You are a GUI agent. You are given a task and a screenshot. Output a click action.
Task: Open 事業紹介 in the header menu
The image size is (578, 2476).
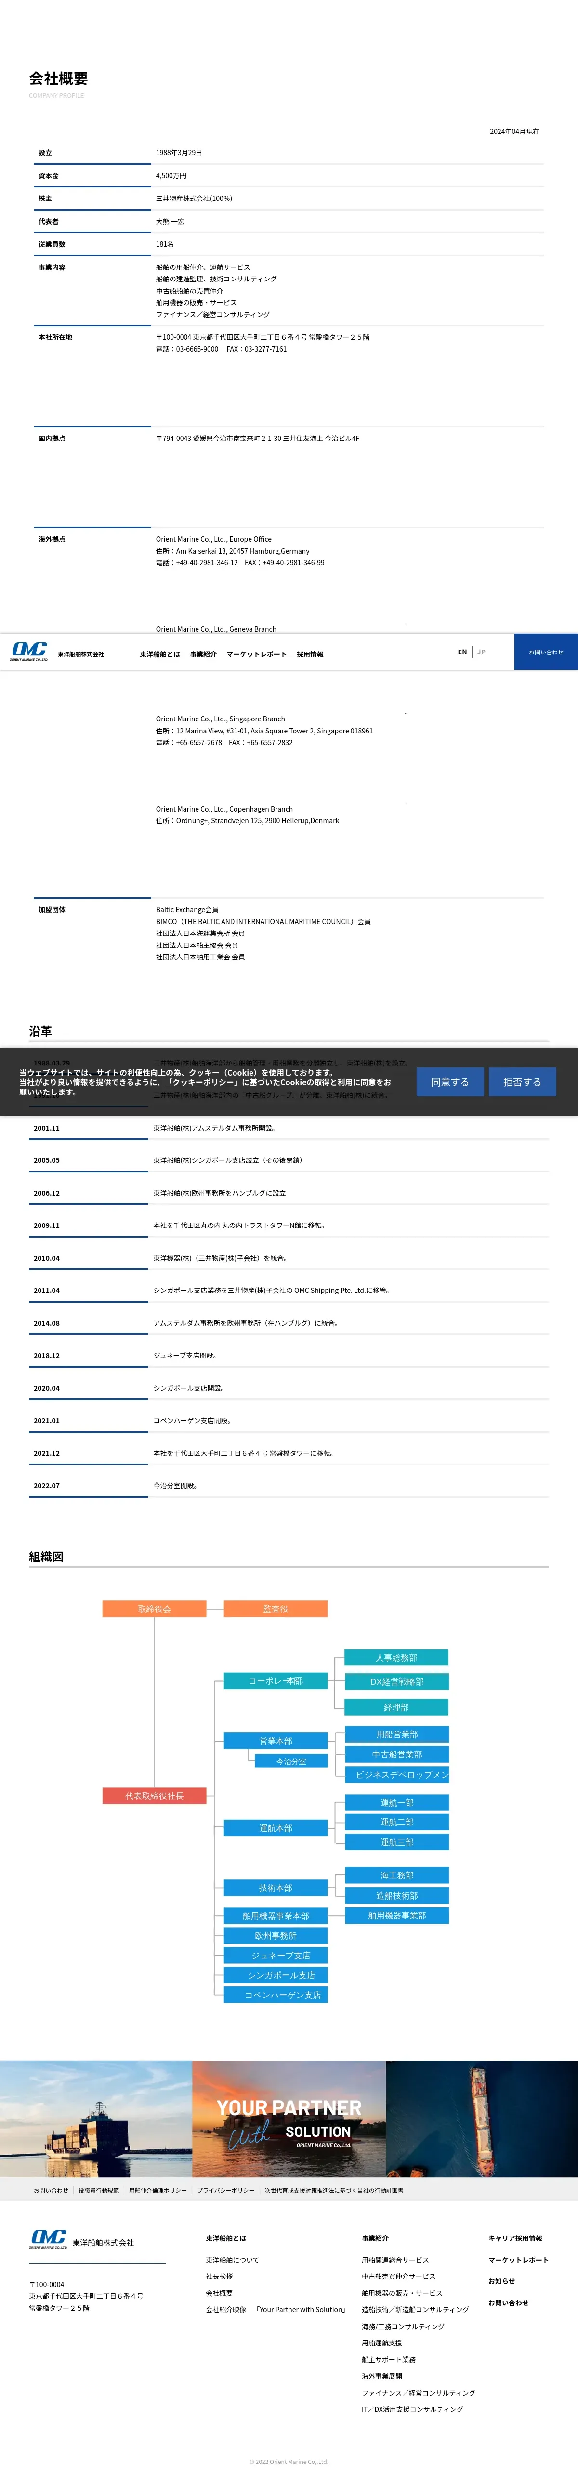(203, 654)
